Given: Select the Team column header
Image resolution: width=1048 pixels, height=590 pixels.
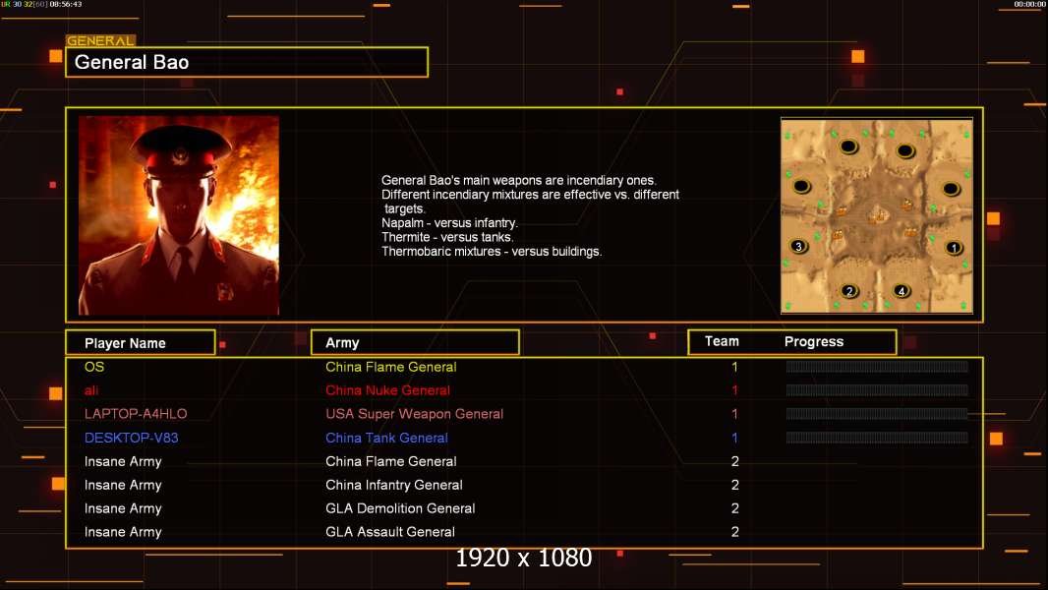Looking at the screenshot, I should pyautogui.click(x=722, y=341).
